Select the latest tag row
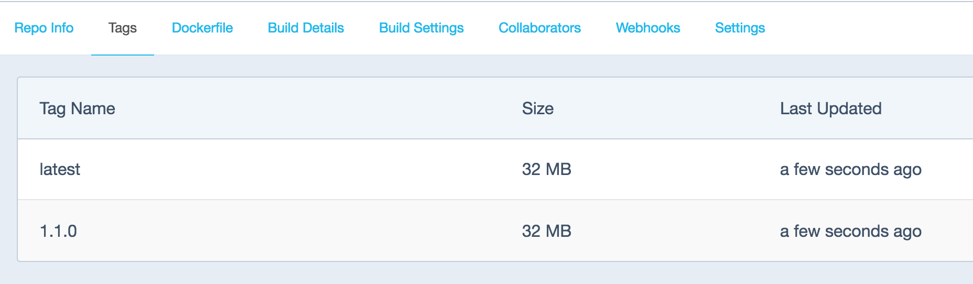Image resolution: width=973 pixels, height=284 pixels. tap(495, 169)
